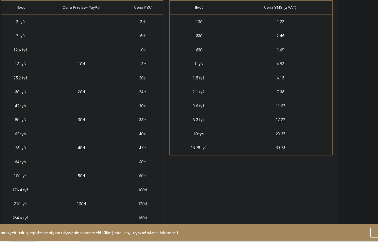The width and height of the screenshot is (378, 242).
Task: Select the 100zł Przelew/PayPal price
Action: tap(82, 204)
